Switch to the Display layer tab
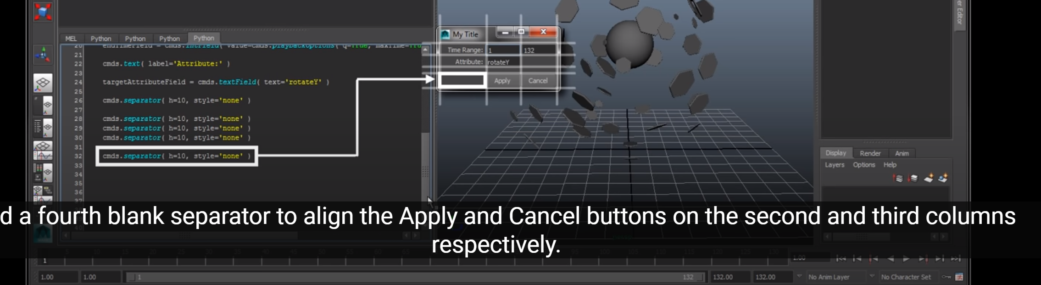Image resolution: width=1041 pixels, height=285 pixels. click(x=836, y=153)
